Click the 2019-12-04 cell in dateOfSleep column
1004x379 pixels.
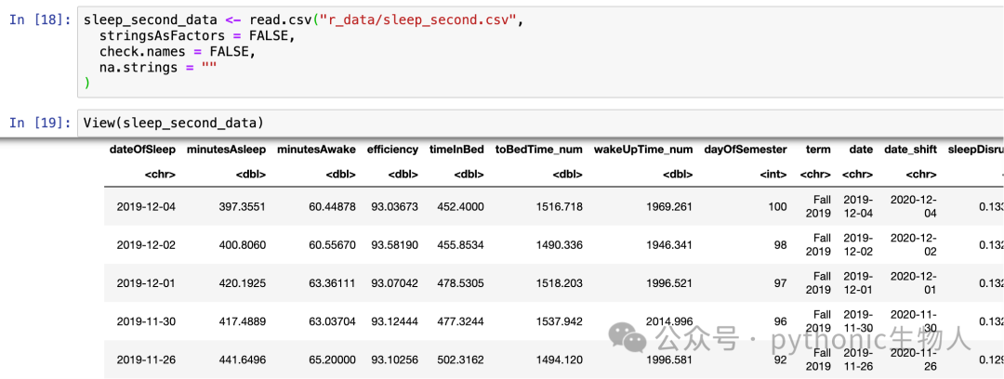pos(146,206)
